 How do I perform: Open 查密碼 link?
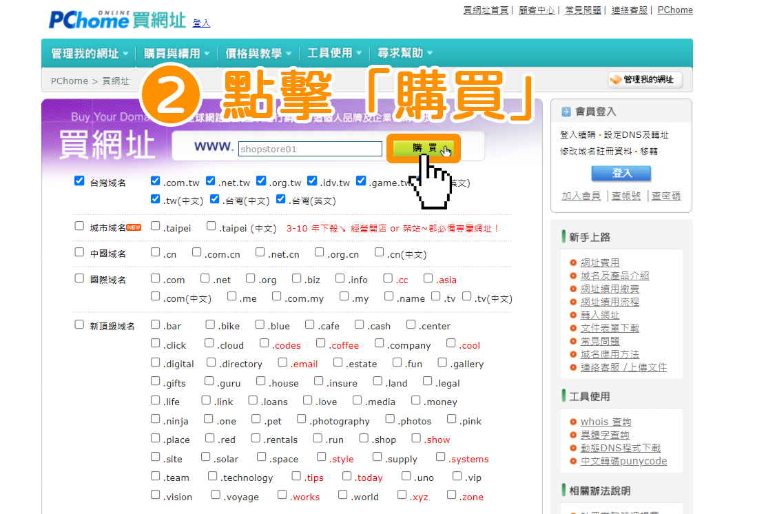coord(666,196)
